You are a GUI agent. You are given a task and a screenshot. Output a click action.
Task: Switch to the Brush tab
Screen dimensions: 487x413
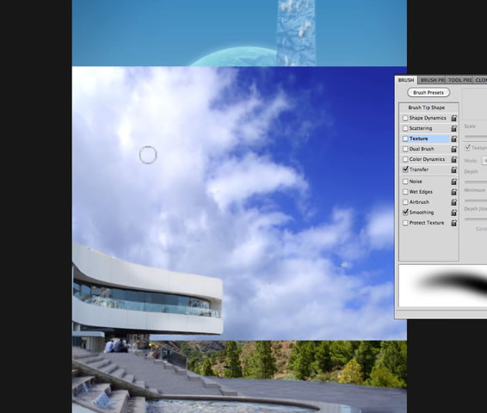[x=406, y=80]
